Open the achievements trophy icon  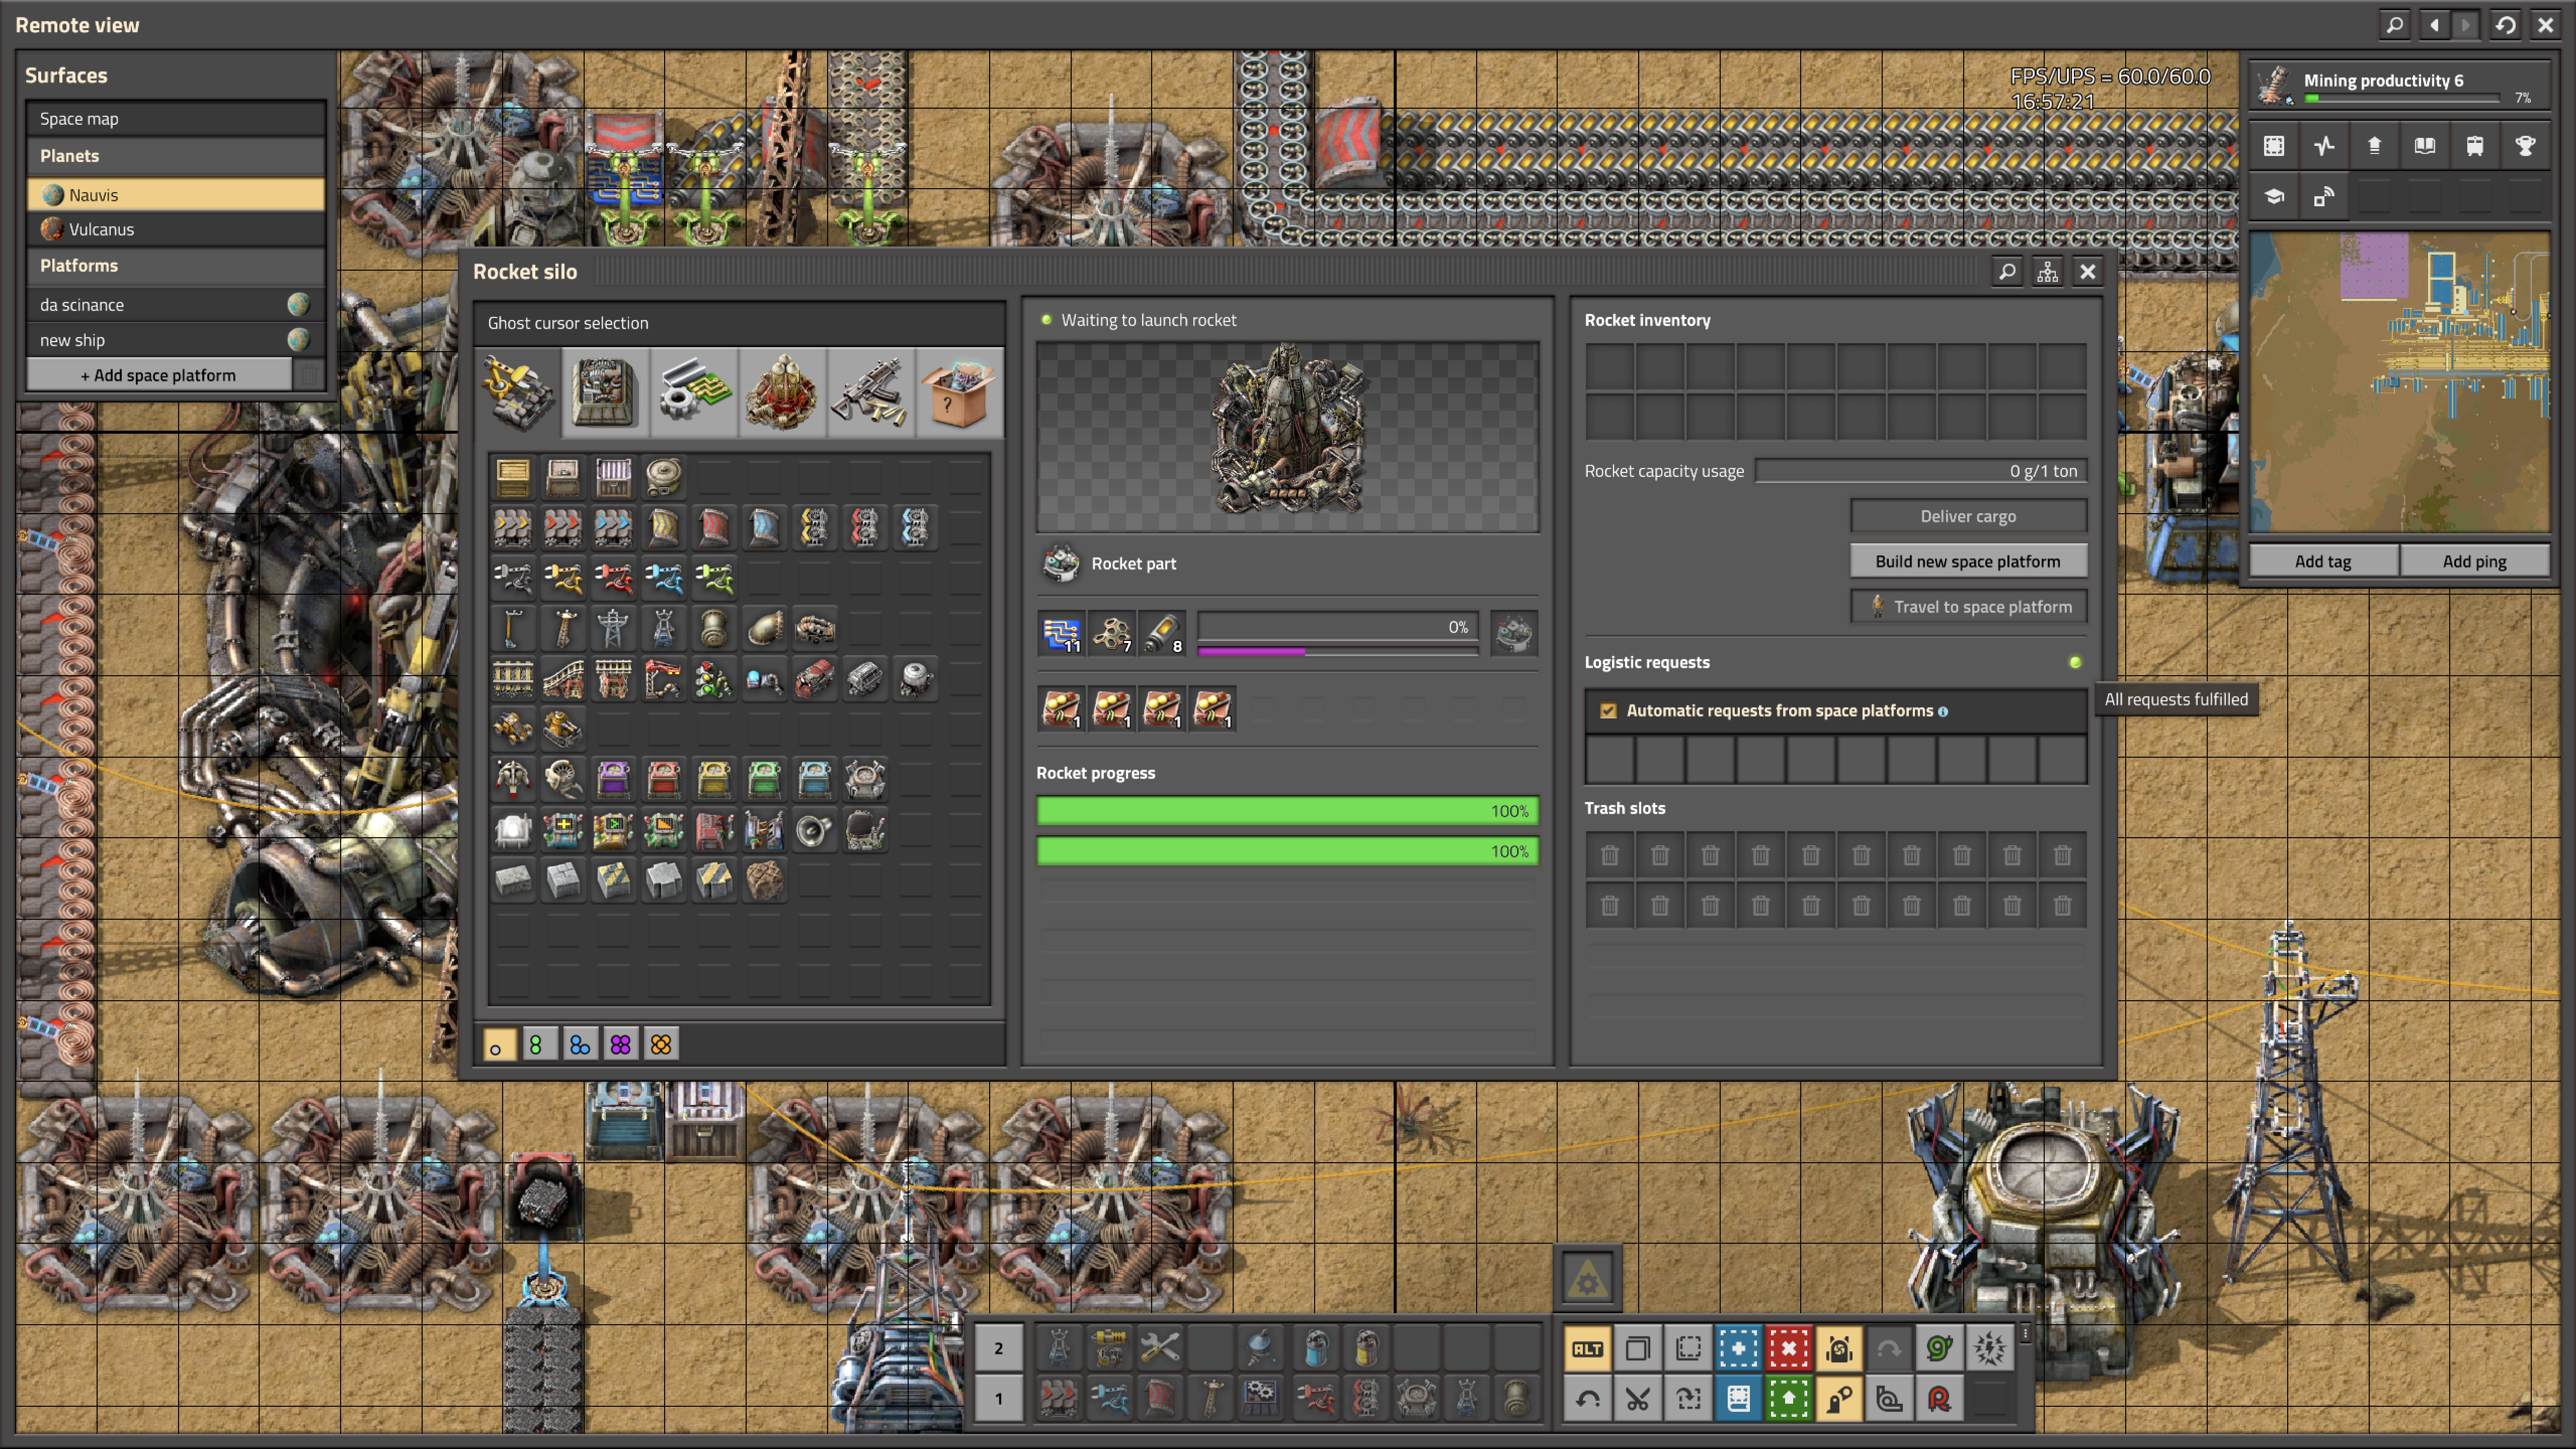pos(2525,146)
